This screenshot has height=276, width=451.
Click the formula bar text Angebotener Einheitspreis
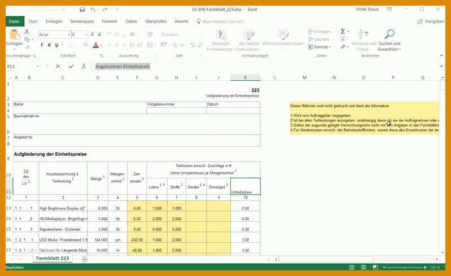tap(122, 67)
